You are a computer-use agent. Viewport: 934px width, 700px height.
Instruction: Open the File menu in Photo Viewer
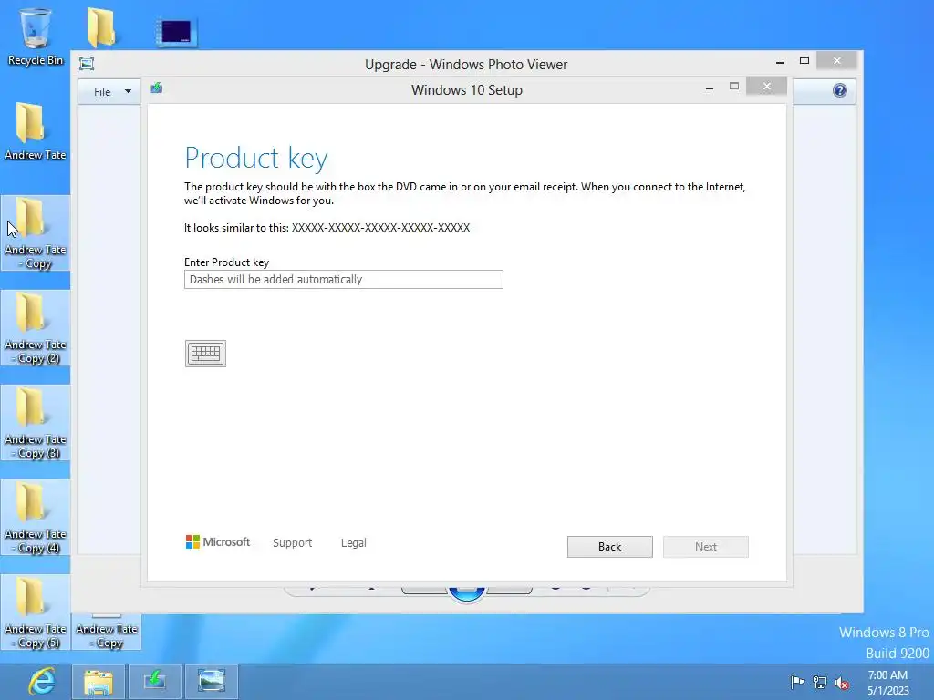point(102,92)
